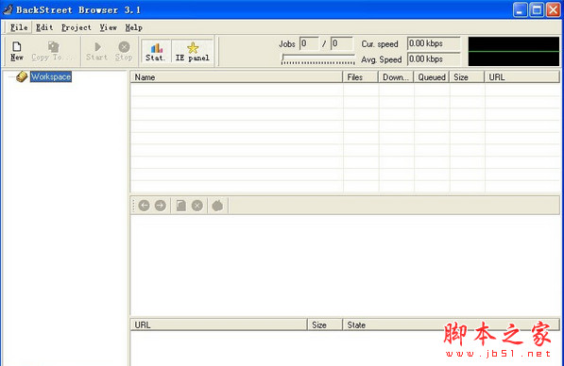Image resolution: width=564 pixels, height=366 pixels.
Task: Click the Avg. Speed value field
Action: point(434,58)
